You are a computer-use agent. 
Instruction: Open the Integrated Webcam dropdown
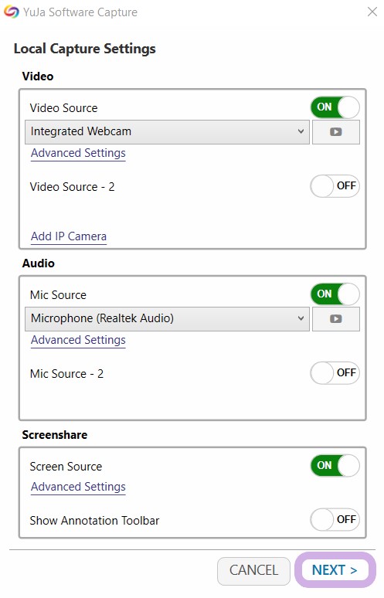(x=167, y=132)
